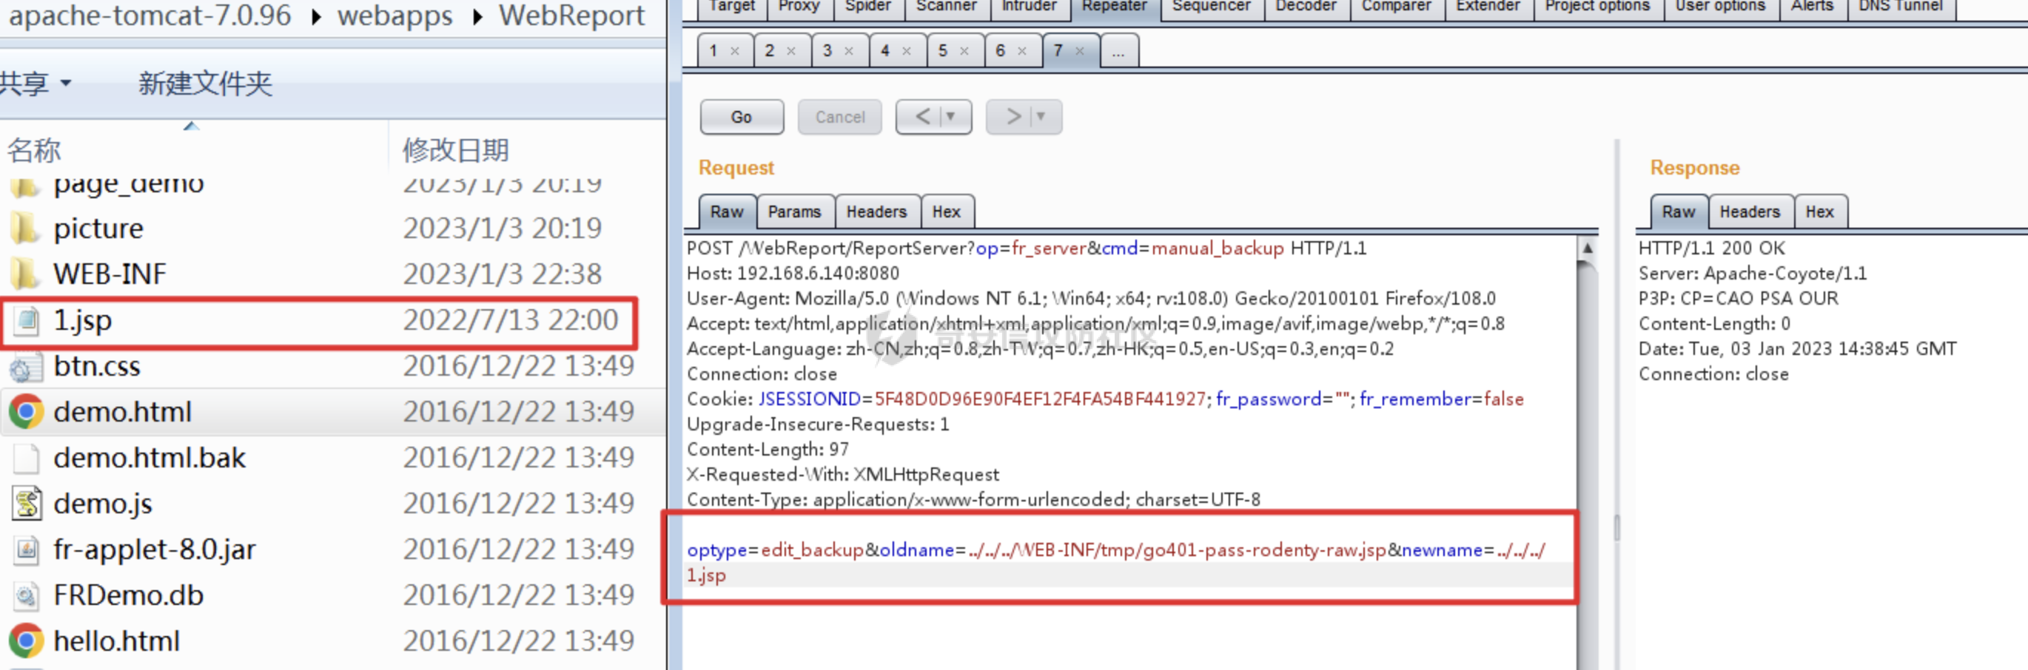
Task: Open the Extender tab
Action: tap(1487, 7)
